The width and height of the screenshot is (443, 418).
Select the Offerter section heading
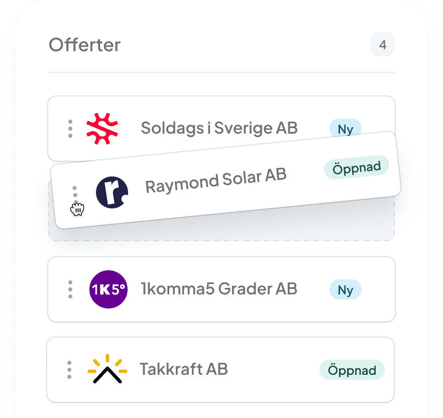tap(84, 45)
